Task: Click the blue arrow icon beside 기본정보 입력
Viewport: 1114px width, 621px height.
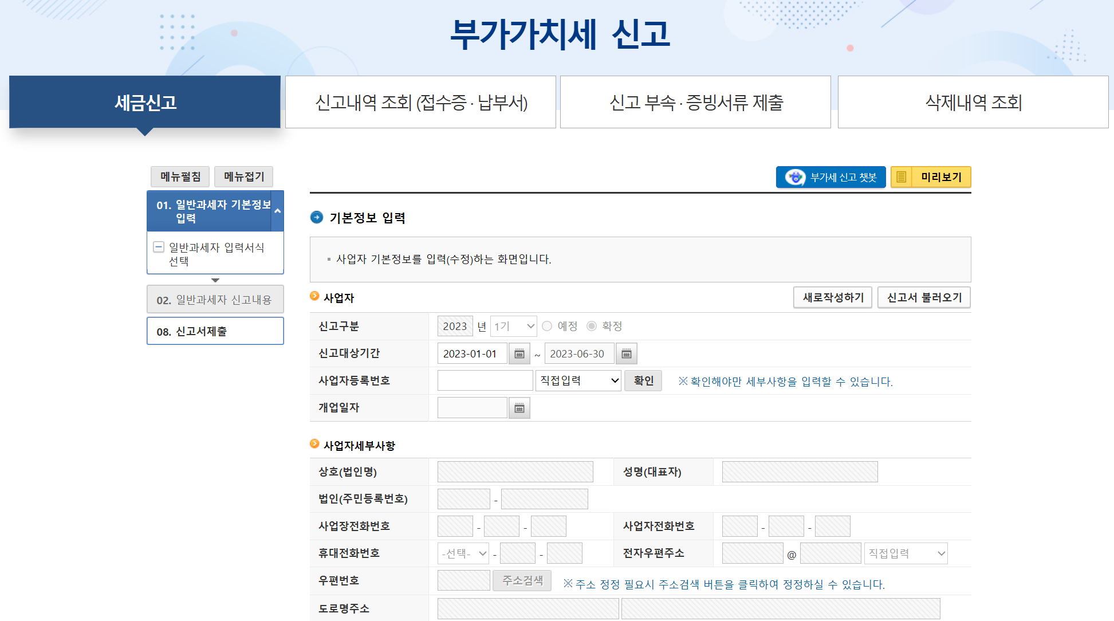Action: pyautogui.click(x=317, y=217)
